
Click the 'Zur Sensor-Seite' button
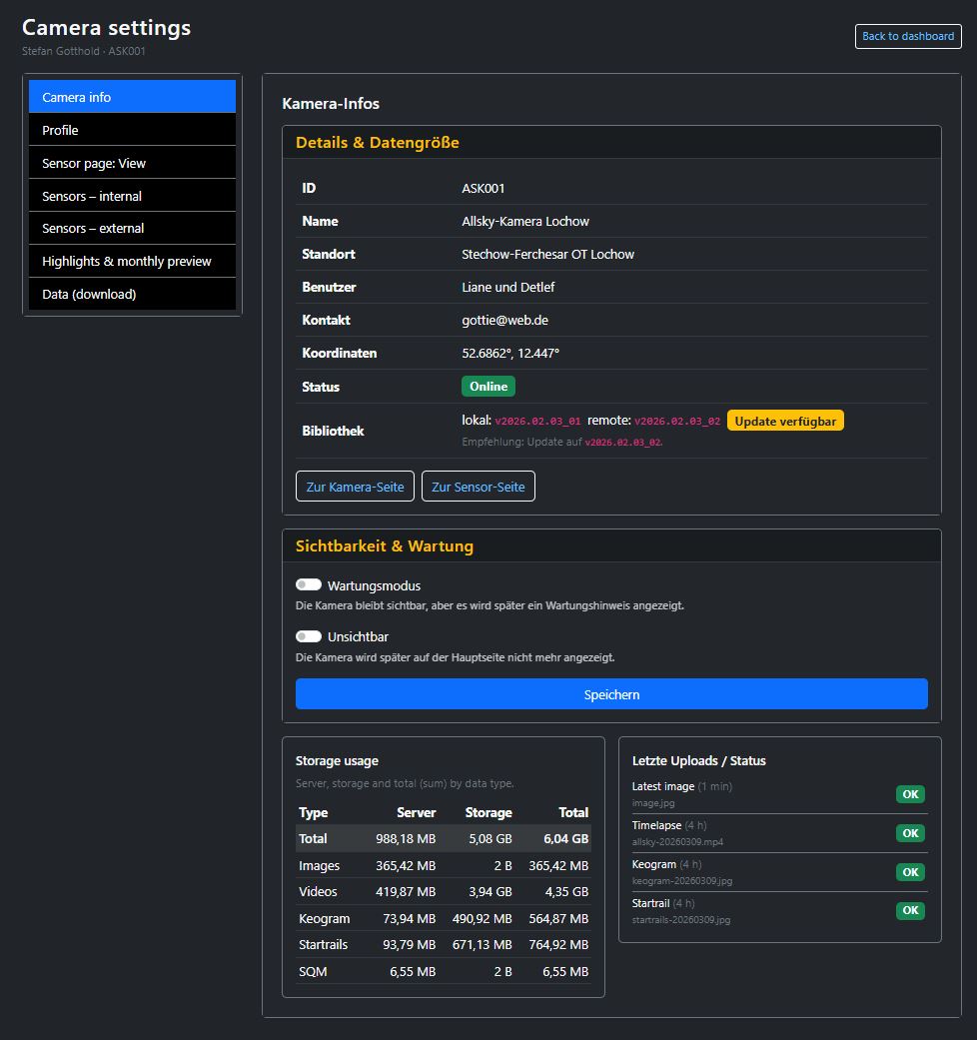tap(478, 486)
